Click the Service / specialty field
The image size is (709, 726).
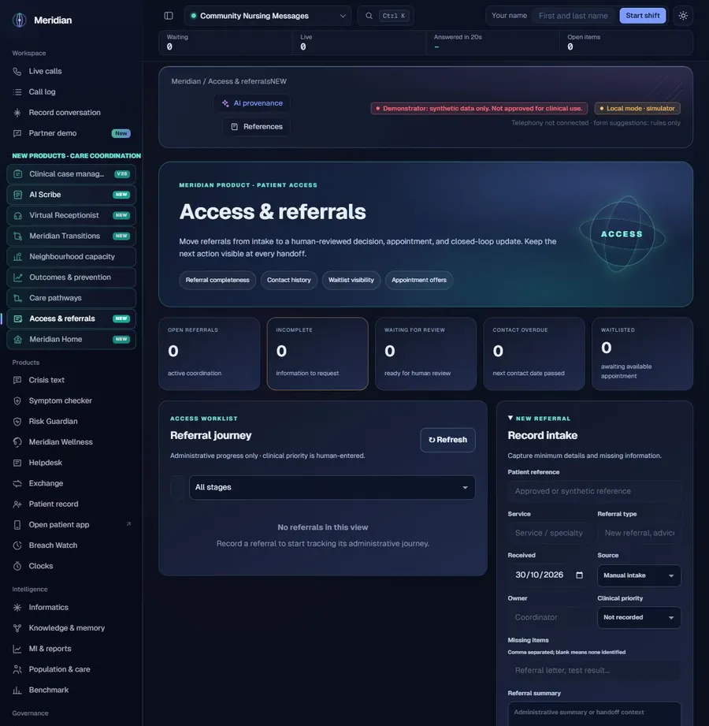549,533
